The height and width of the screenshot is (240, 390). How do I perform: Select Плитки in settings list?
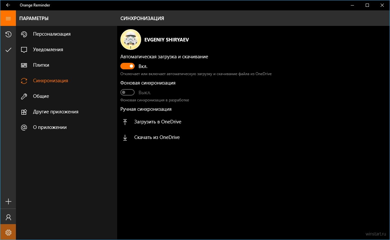[67, 65]
